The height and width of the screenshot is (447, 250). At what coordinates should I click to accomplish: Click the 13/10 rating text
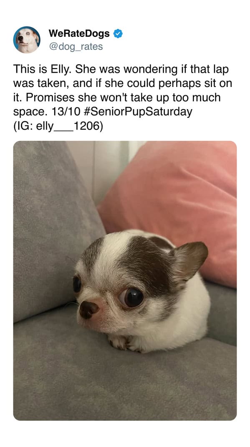[67, 112]
